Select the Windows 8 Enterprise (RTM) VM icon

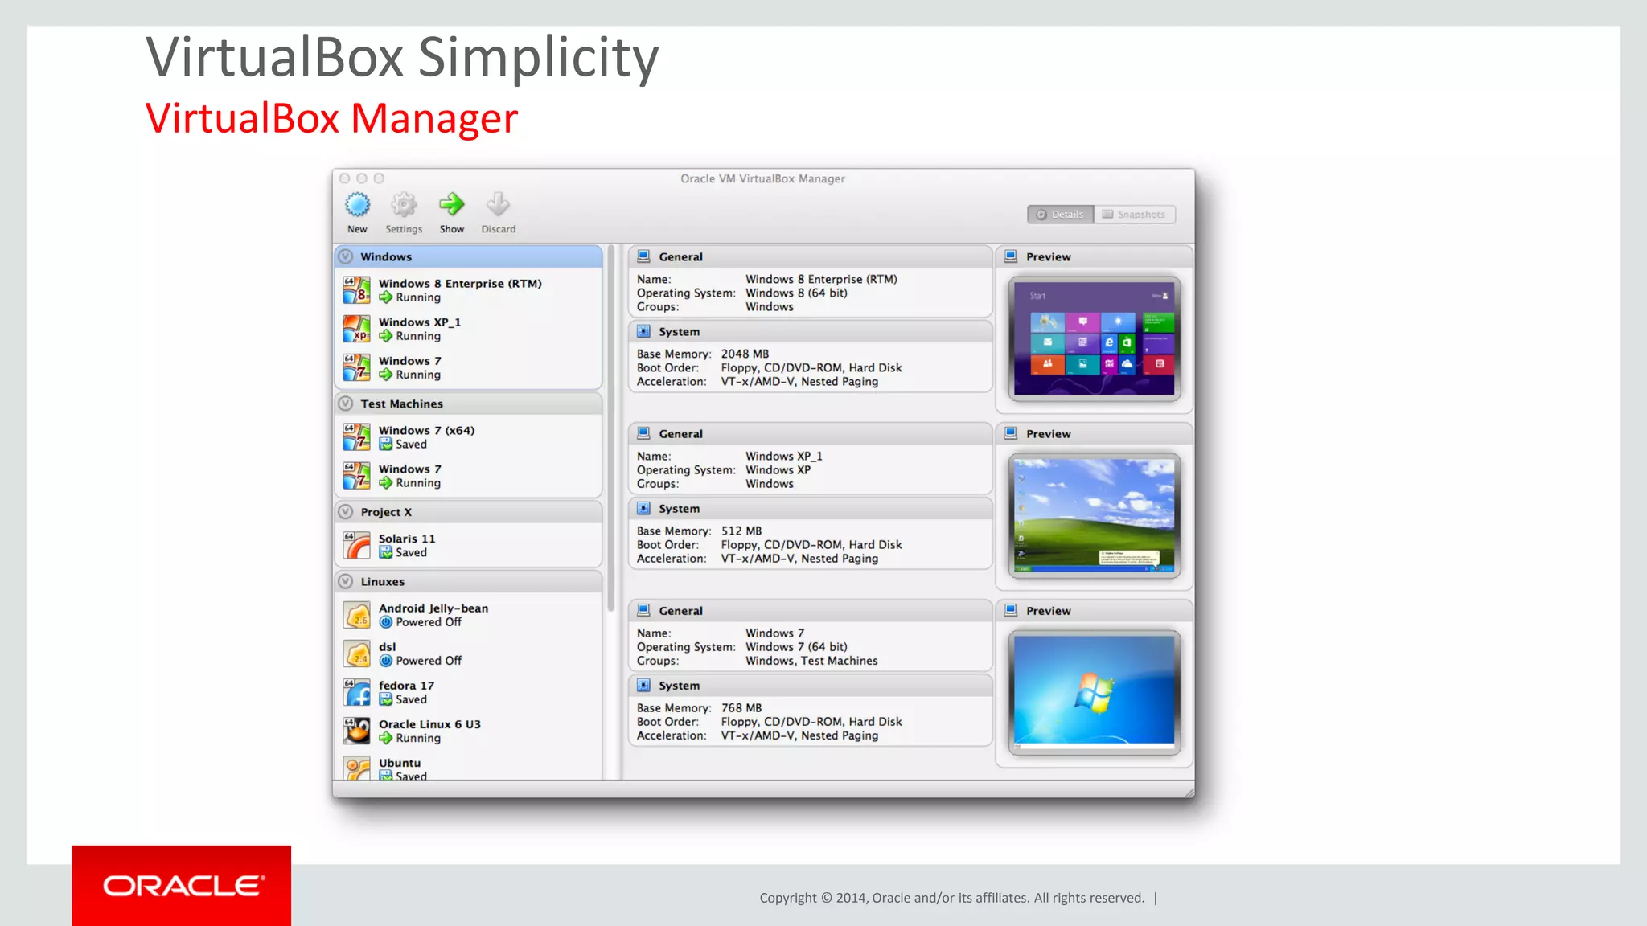click(x=356, y=290)
